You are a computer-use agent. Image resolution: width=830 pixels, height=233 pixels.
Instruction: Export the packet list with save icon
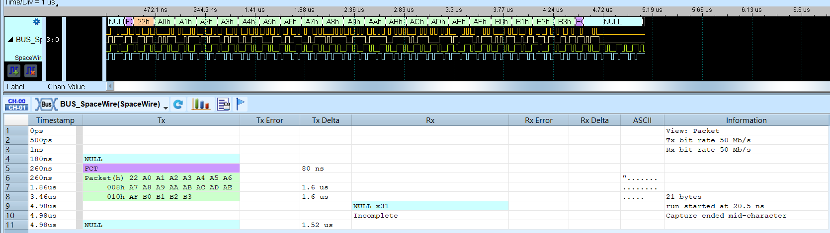click(x=224, y=104)
